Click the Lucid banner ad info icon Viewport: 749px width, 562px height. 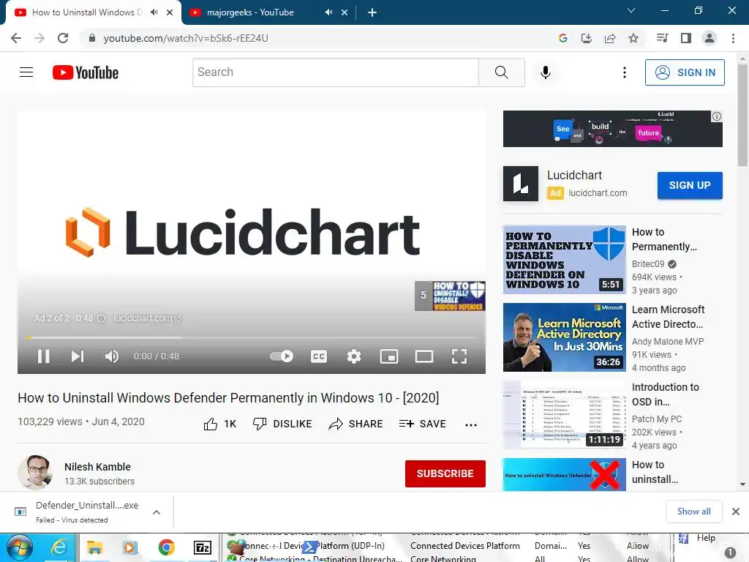pos(717,116)
